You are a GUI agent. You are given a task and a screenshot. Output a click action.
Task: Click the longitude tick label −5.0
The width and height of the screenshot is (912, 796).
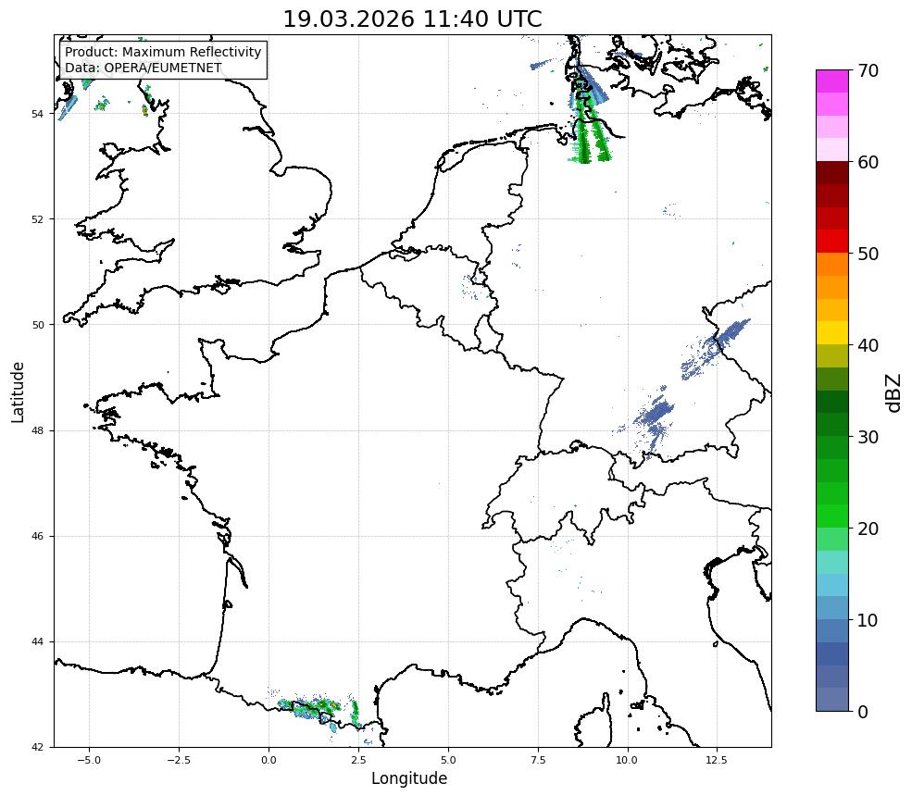click(x=89, y=760)
